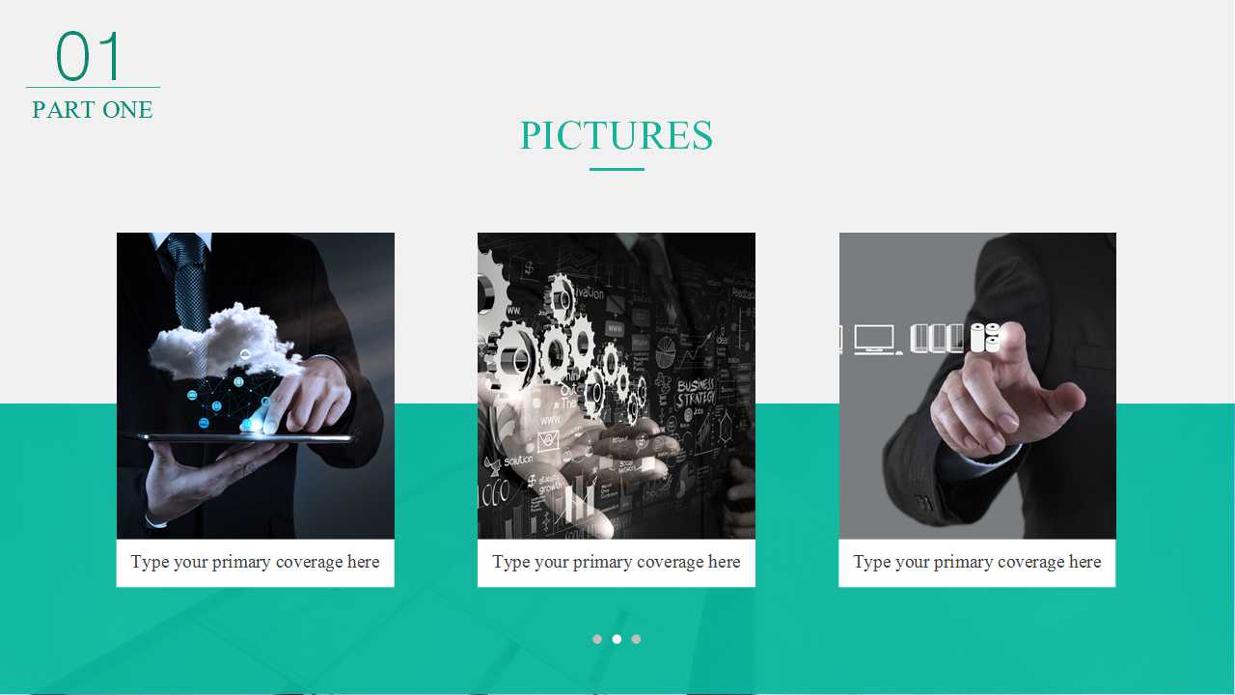The height and width of the screenshot is (695, 1235).
Task: Click the BUSINESS STRATEGY text in the middle picture
Action: 695,393
